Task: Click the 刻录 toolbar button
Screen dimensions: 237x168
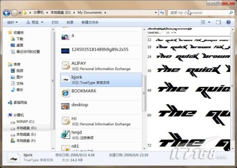Action: click(70, 22)
